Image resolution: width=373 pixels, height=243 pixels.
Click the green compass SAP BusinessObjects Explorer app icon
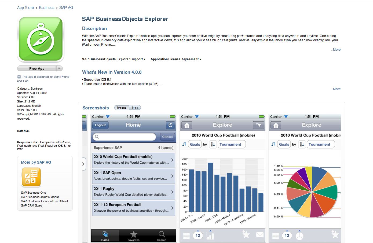[41, 39]
